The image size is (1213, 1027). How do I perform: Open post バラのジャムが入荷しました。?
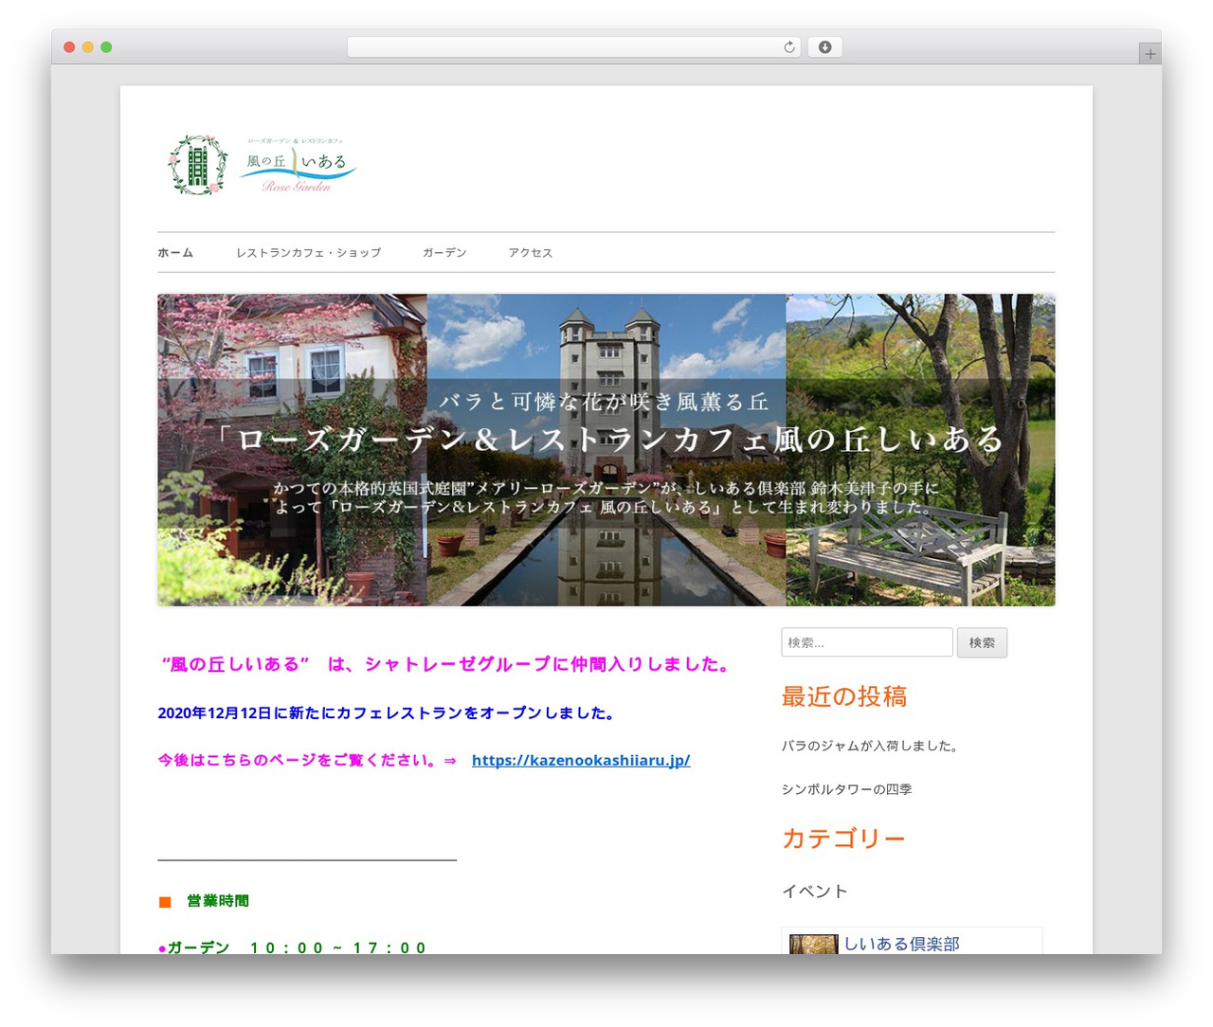click(x=872, y=746)
